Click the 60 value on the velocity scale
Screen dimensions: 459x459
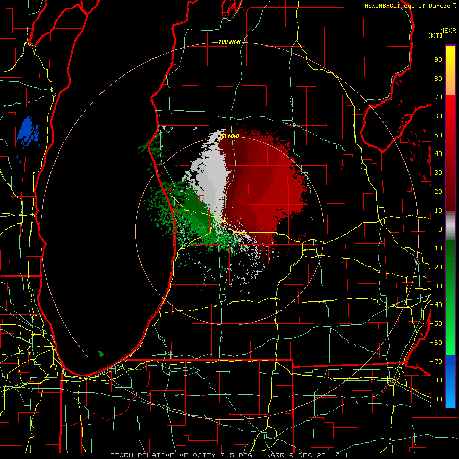pyautogui.click(x=438, y=116)
